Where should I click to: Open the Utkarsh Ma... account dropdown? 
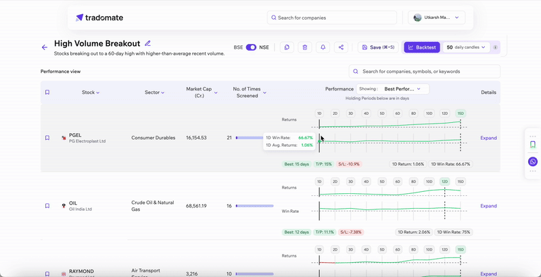click(436, 18)
